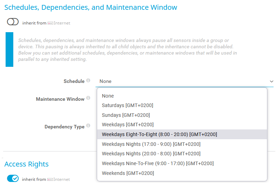Select Weekdays Nights (20:00 - 8:00)
The width and height of the screenshot is (276, 184).
[151, 154]
